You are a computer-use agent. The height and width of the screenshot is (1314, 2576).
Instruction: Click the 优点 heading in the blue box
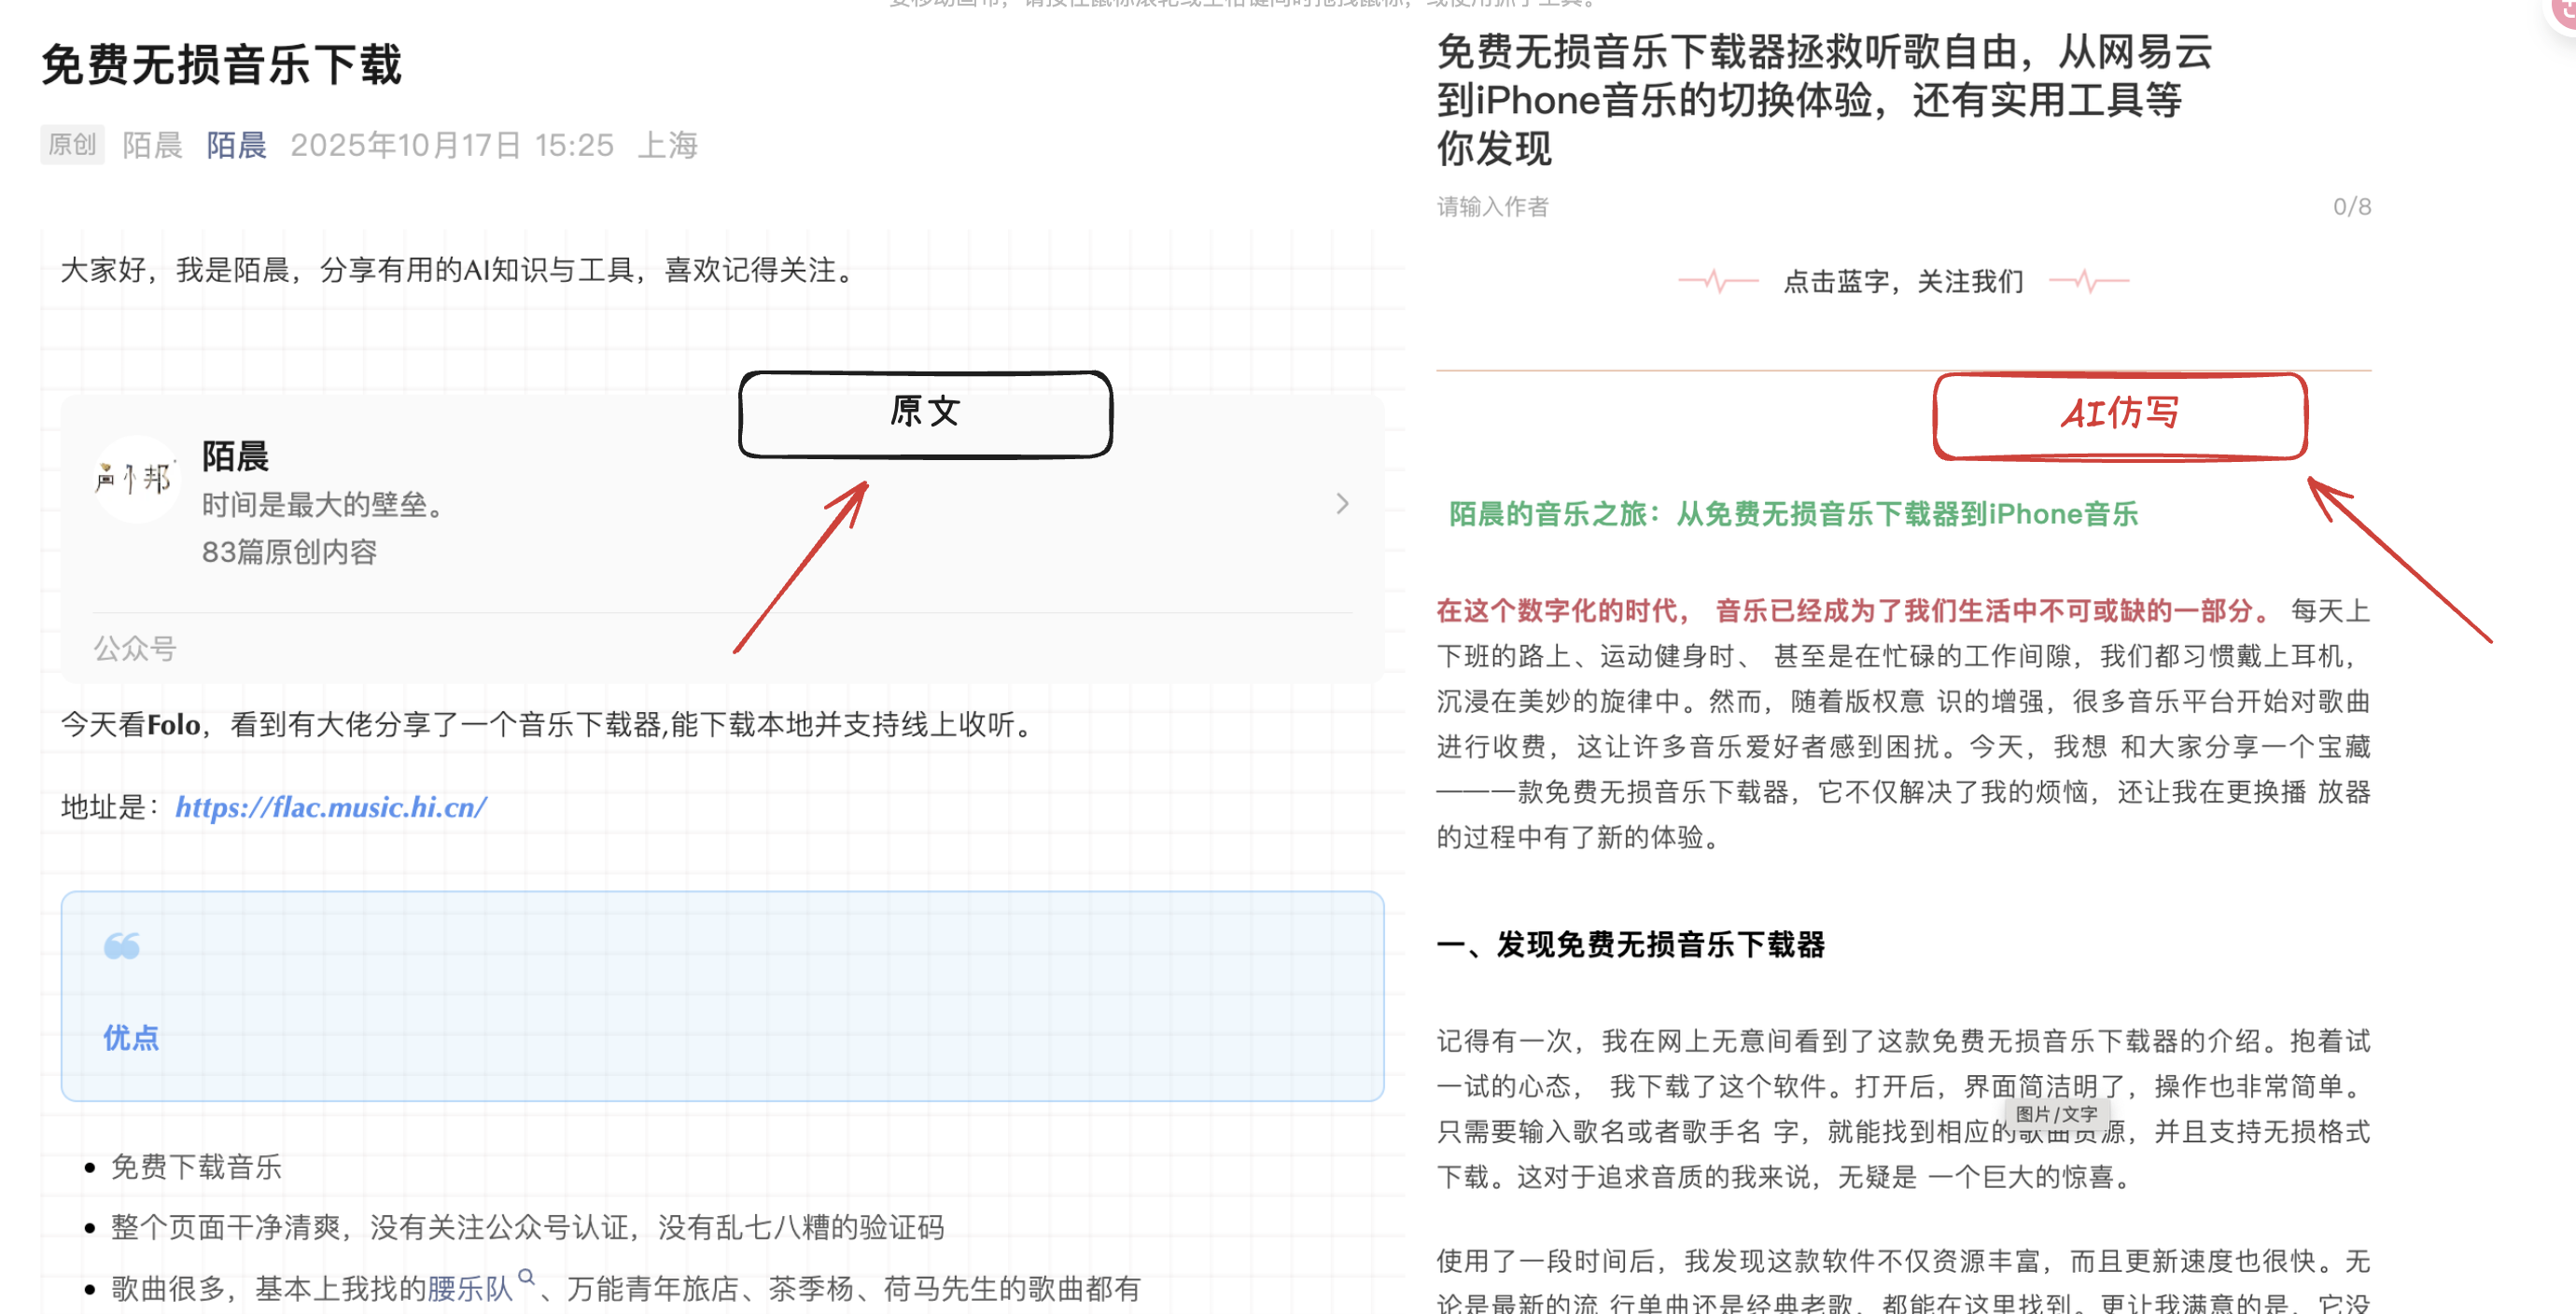131,1038
